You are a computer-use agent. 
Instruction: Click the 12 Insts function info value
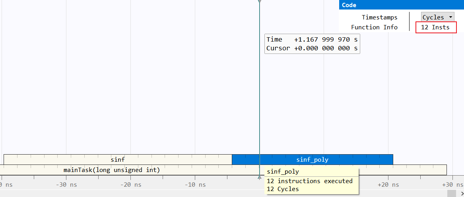[435, 27]
